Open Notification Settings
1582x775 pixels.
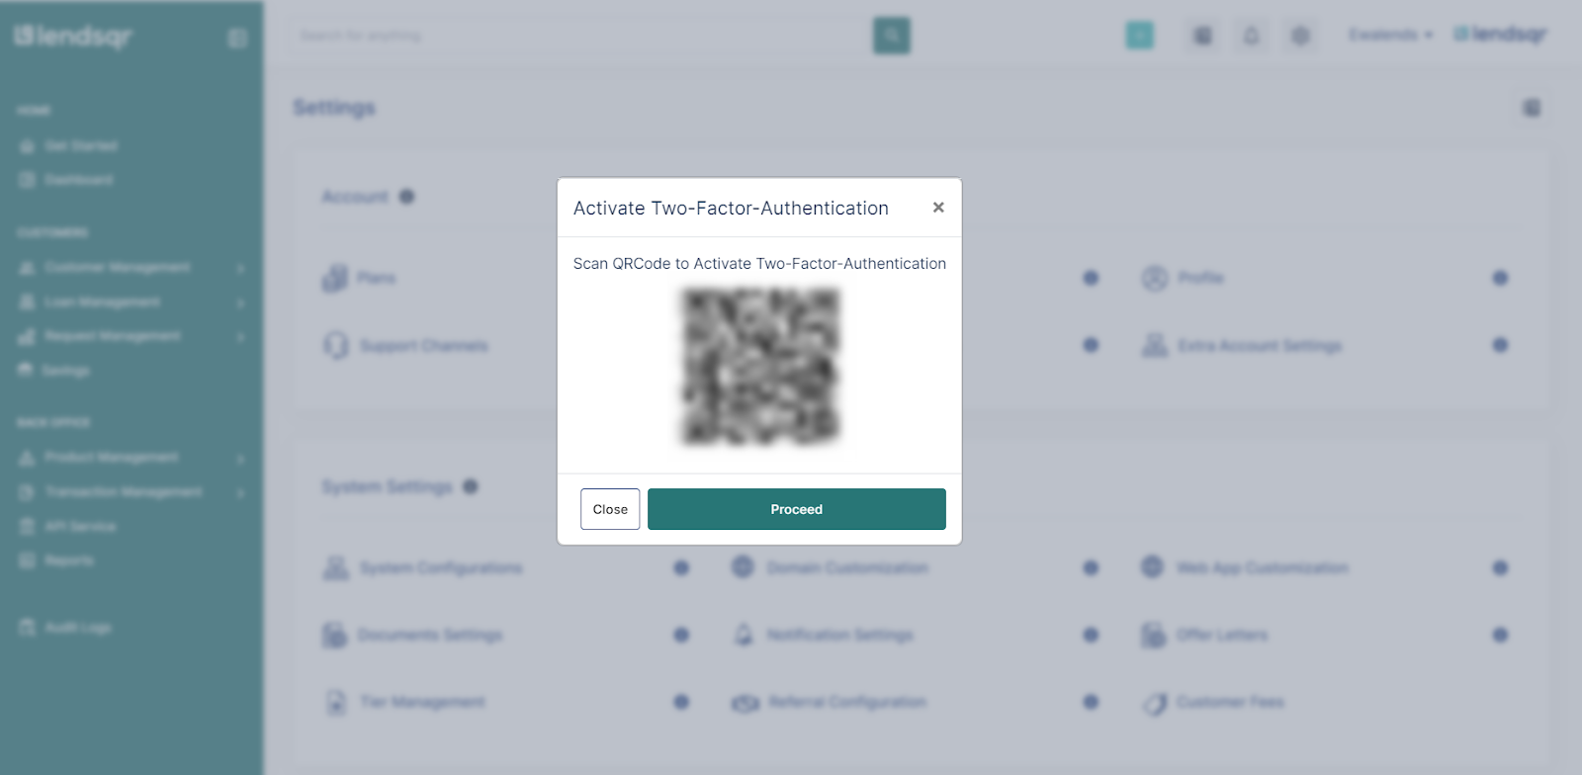click(823, 635)
